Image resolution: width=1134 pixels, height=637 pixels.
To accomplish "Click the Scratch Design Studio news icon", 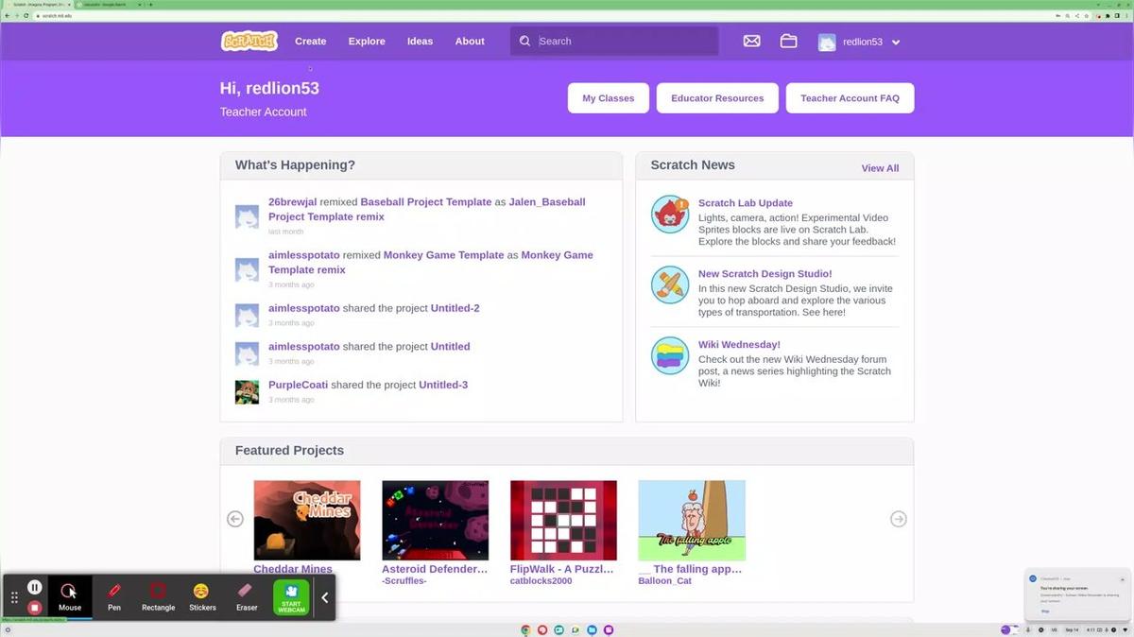I will 670,285.
